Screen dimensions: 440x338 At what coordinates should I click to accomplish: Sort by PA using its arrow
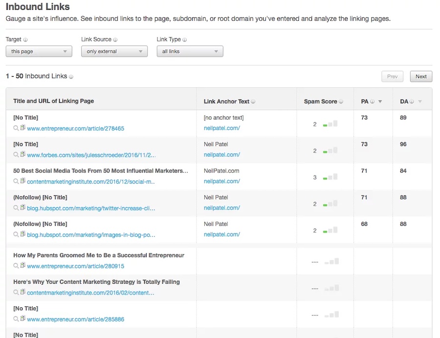point(380,102)
